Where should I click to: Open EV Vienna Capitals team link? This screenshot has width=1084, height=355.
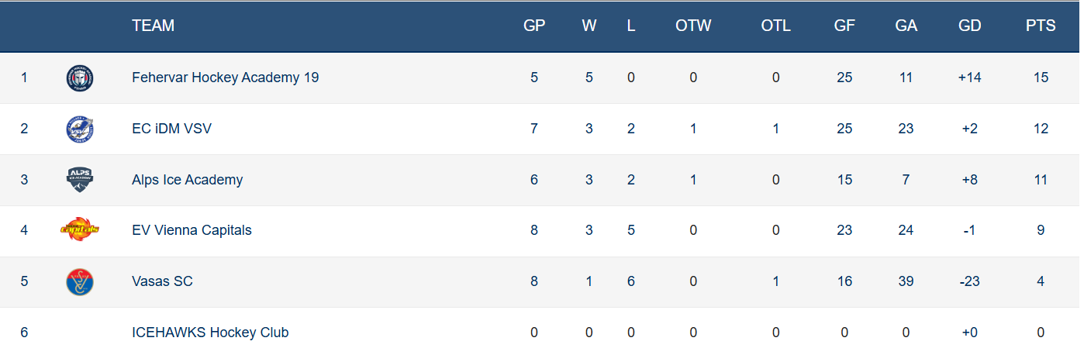click(192, 230)
